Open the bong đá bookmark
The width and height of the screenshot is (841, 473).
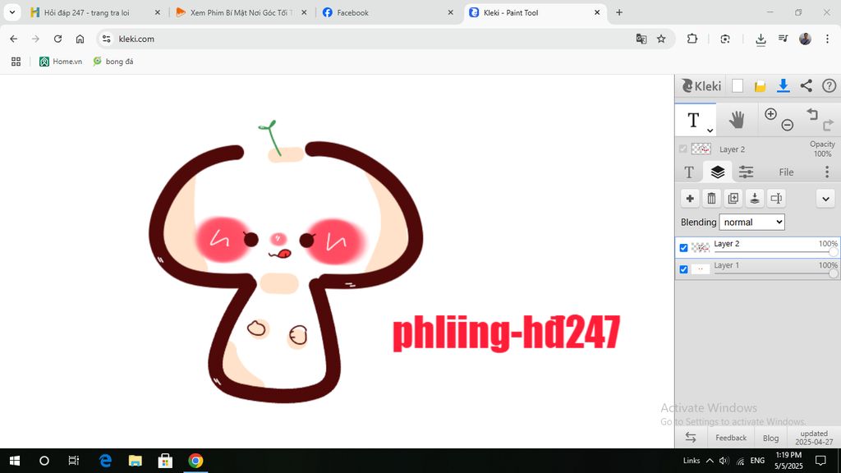[113, 62]
